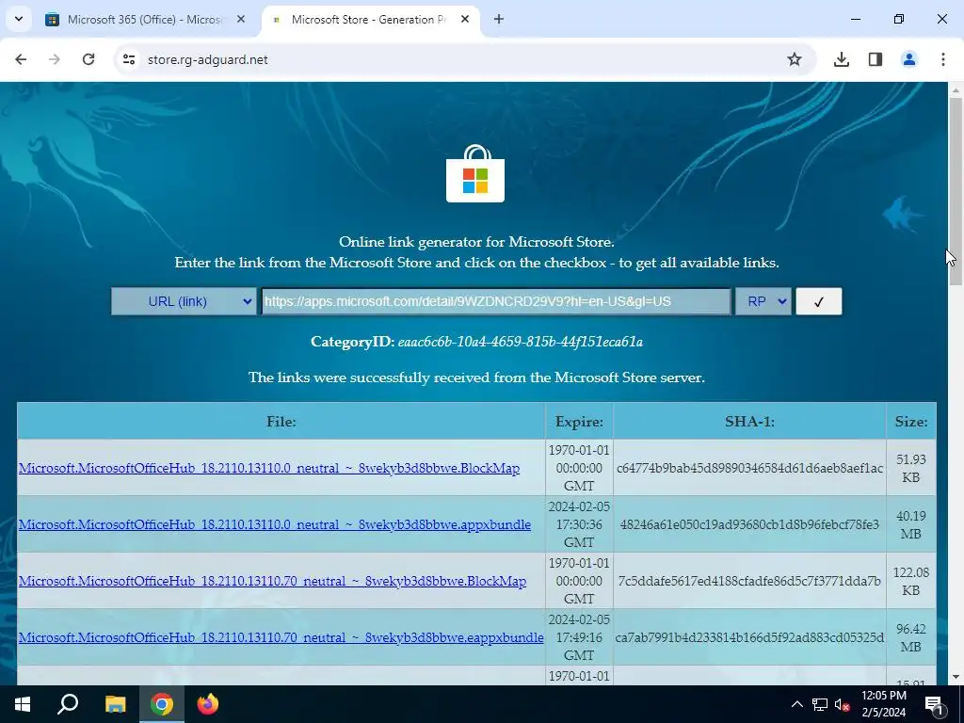Image resolution: width=964 pixels, height=723 pixels.
Task: Open tab search chevron in tab strip
Action: [x=19, y=19]
